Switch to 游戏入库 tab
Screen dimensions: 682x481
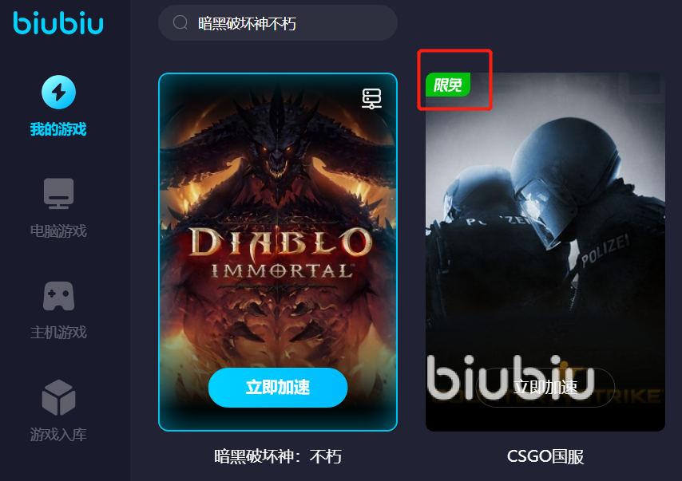pyautogui.click(x=58, y=434)
